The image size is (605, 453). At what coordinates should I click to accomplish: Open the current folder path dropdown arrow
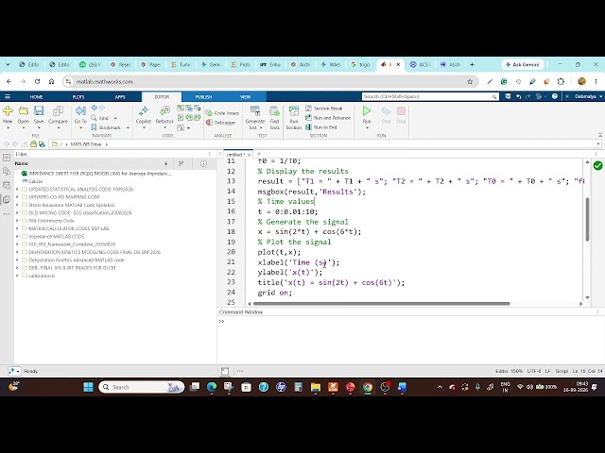tap(598, 144)
